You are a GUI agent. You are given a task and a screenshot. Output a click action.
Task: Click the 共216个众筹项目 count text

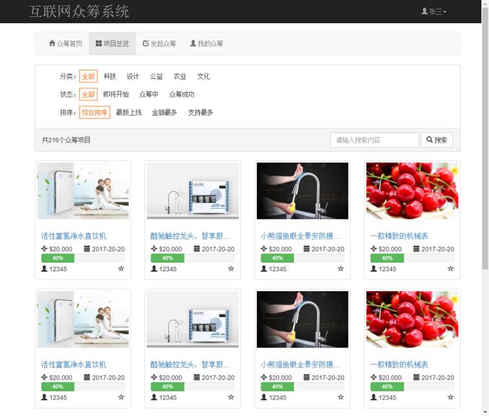click(66, 140)
